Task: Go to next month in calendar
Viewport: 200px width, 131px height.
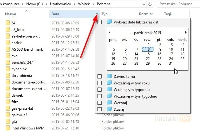Action: click(186, 33)
